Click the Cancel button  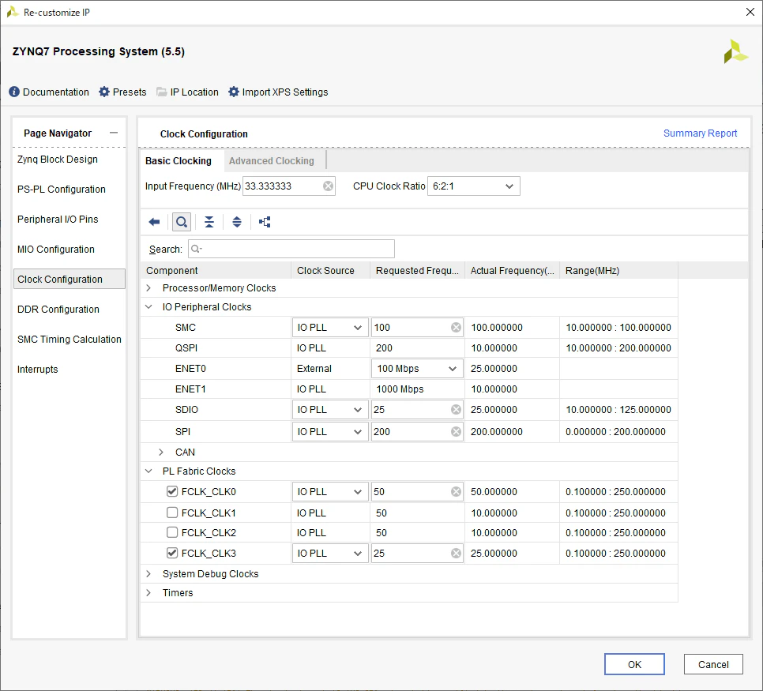click(x=713, y=664)
